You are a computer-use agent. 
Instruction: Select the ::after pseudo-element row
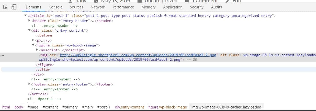point(42,69)
